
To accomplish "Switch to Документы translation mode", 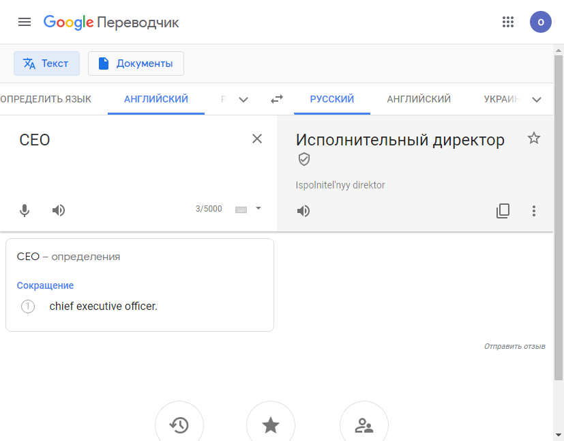I will (136, 63).
